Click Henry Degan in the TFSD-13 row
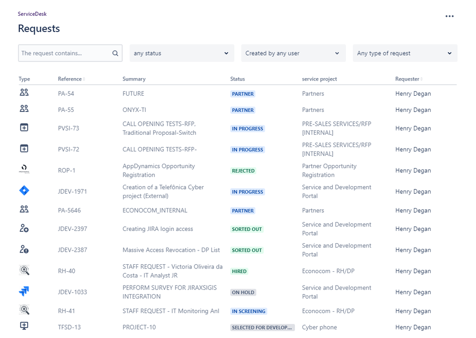The image size is (476, 338). [413, 328]
